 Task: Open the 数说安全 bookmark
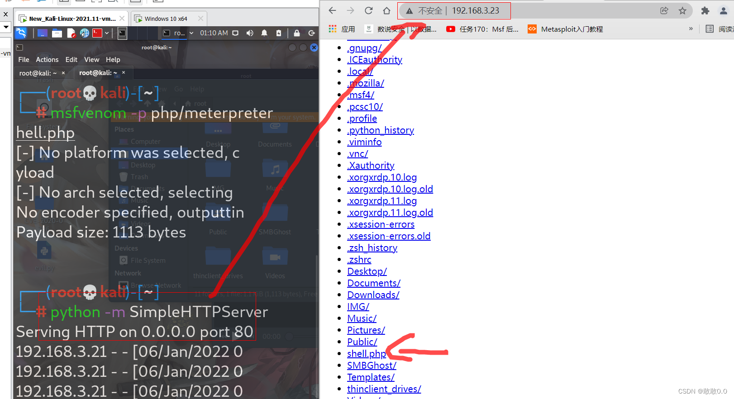(x=401, y=29)
